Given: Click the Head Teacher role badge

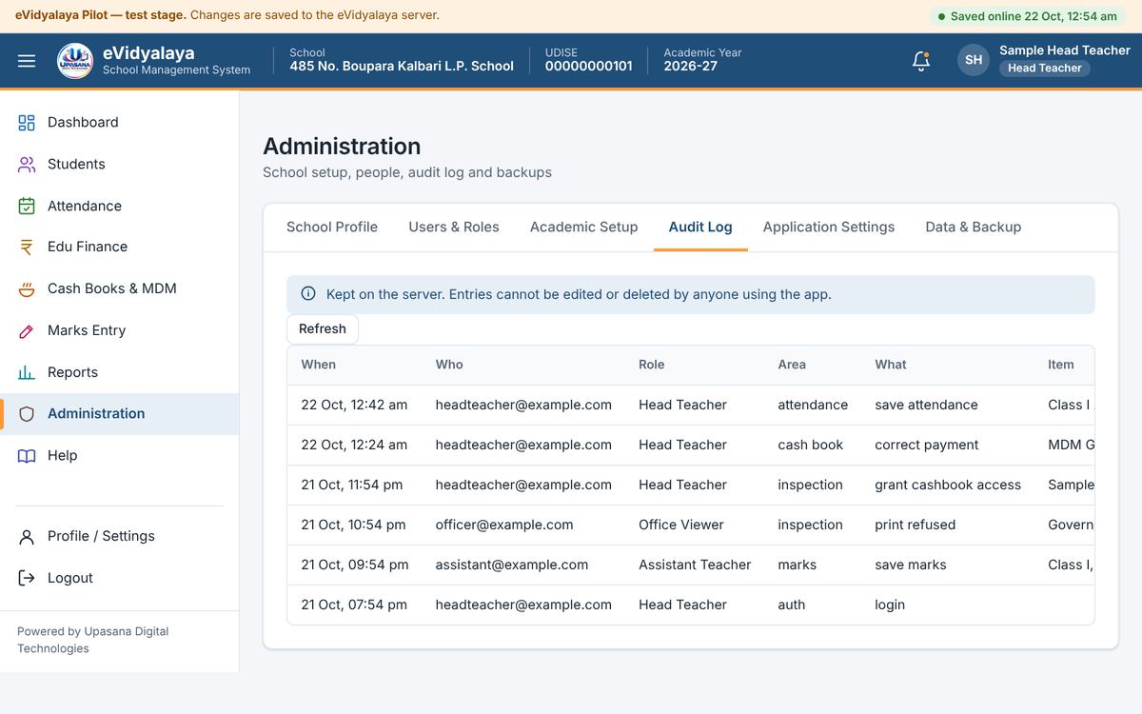Looking at the screenshot, I should 1045,69.
